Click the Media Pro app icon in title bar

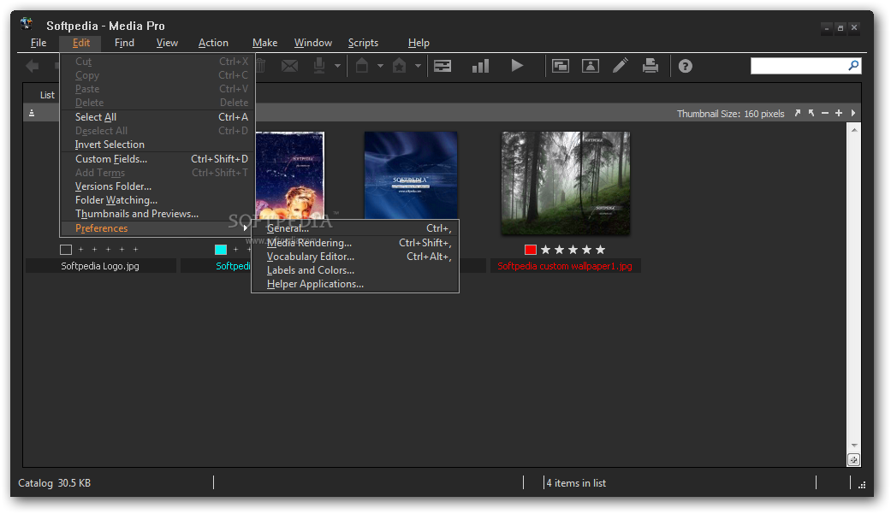click(27, 24)
